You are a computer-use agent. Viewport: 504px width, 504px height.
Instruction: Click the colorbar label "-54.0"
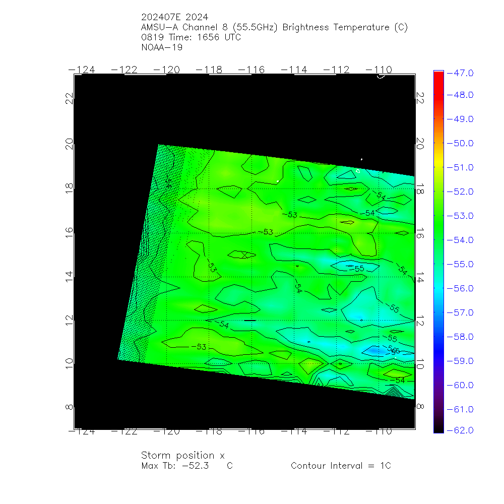point(460,240)
